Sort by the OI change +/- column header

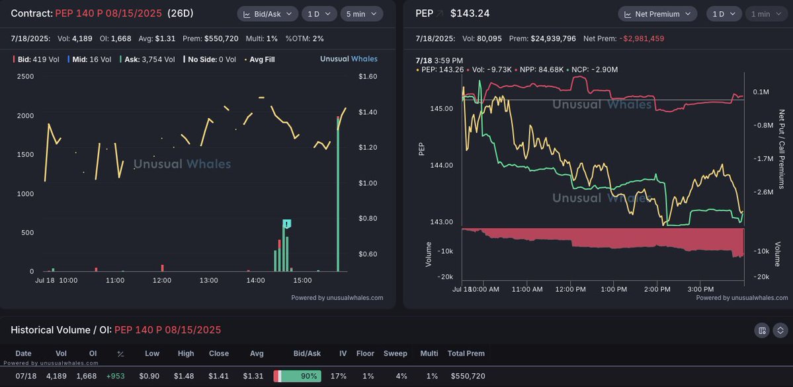pyautogui.click(x=120, y=354)
